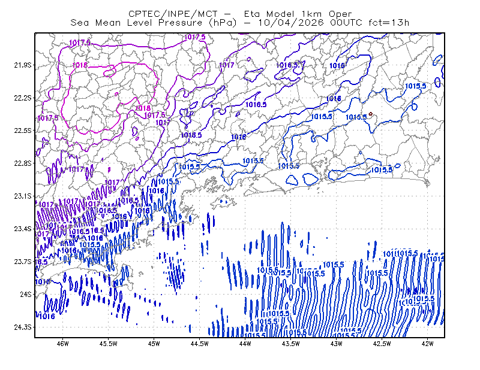This screenshot has height=370, width=480.
Task: Click the 42.5W longitude axis label
Action: click(382, 344)
